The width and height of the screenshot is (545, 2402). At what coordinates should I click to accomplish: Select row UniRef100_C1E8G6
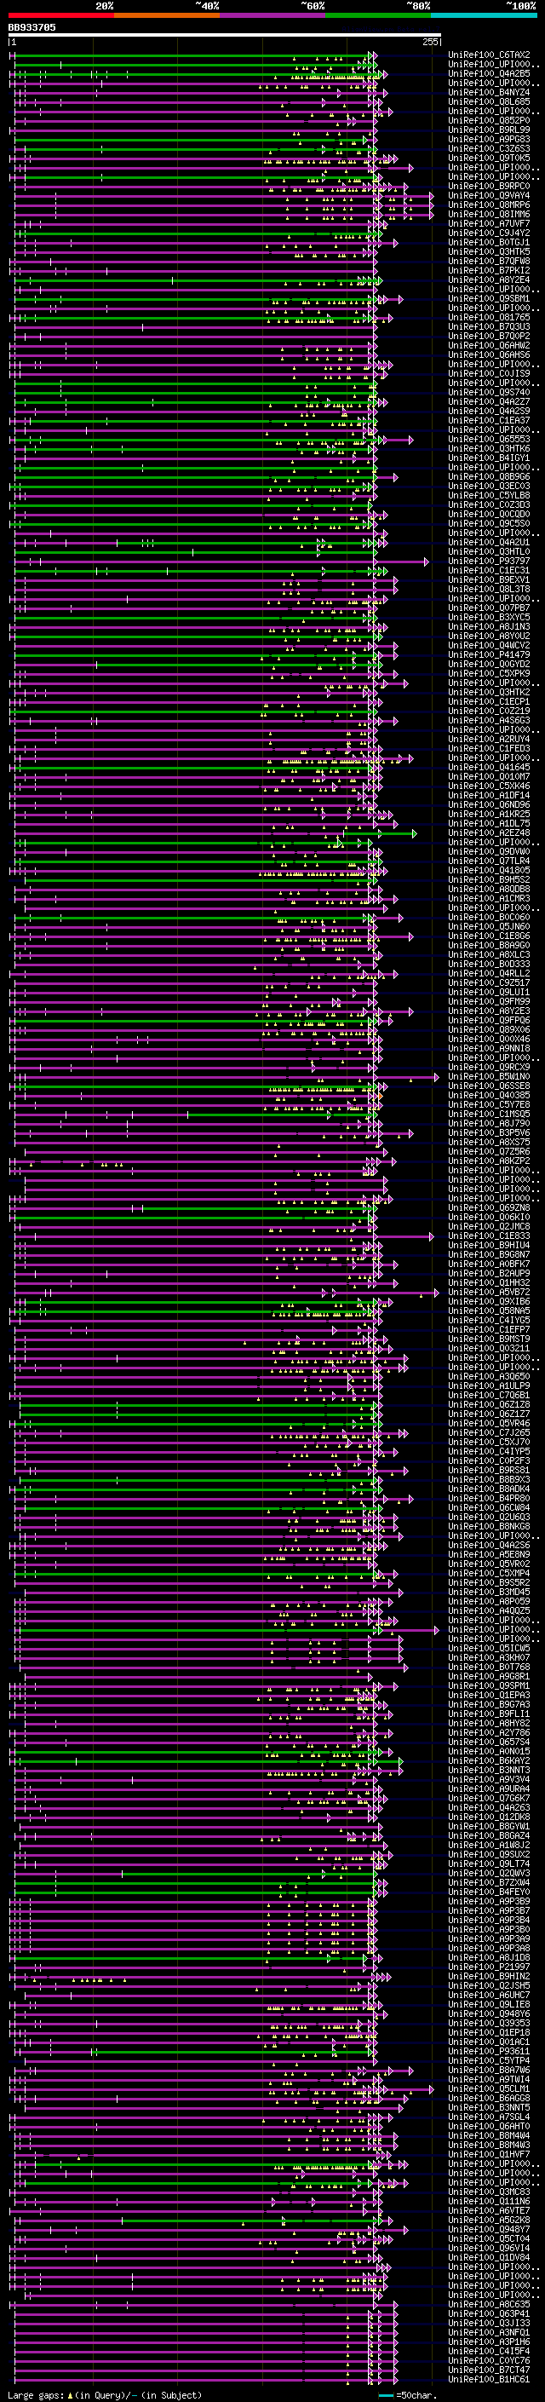click(x=489, y=936)
